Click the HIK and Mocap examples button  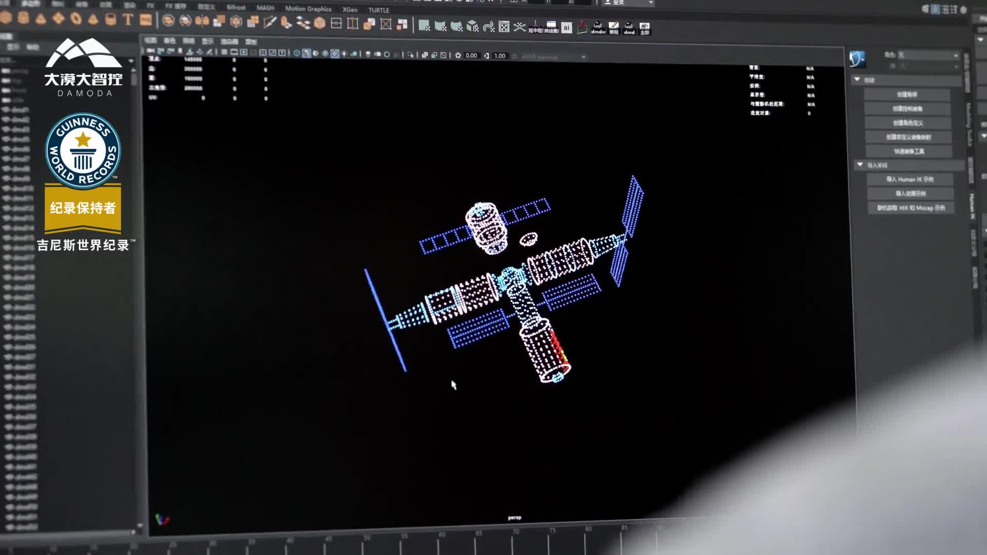tap(911, 208)
